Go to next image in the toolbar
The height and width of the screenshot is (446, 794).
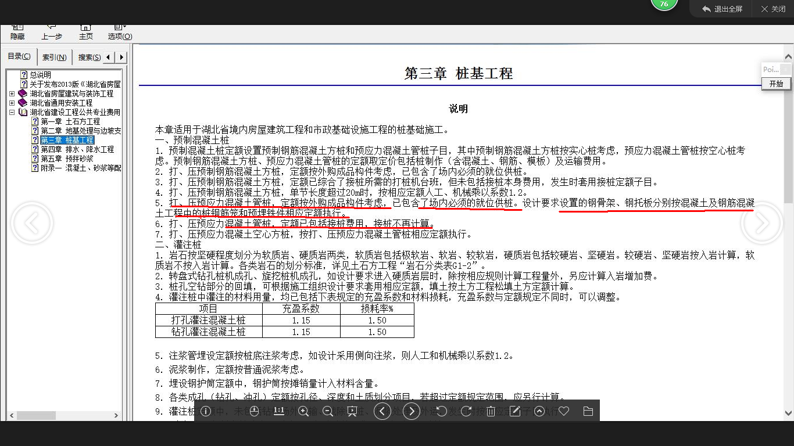point(412,411)
